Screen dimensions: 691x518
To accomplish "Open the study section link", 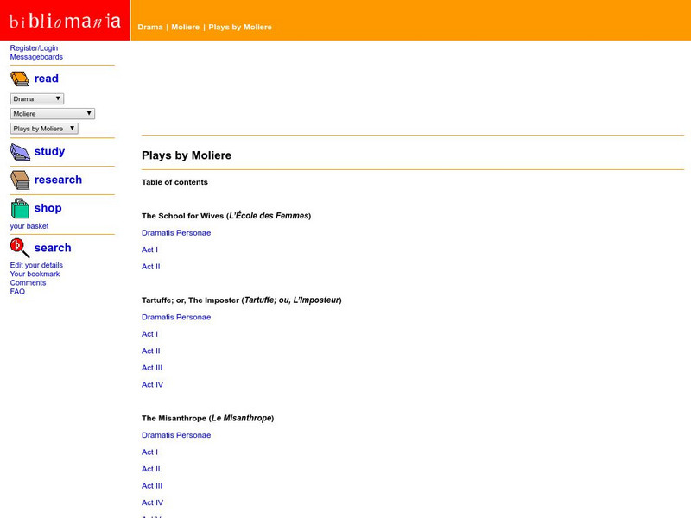I will click(49, 151).
